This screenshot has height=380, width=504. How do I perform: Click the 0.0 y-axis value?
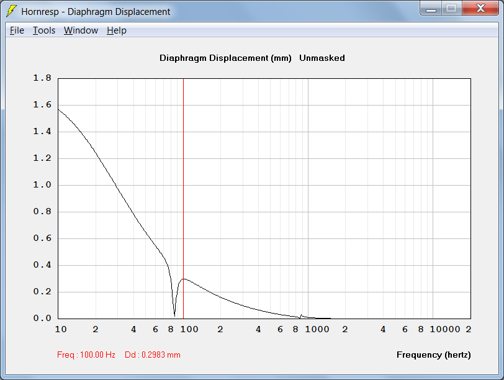click(x=42, y=319)
